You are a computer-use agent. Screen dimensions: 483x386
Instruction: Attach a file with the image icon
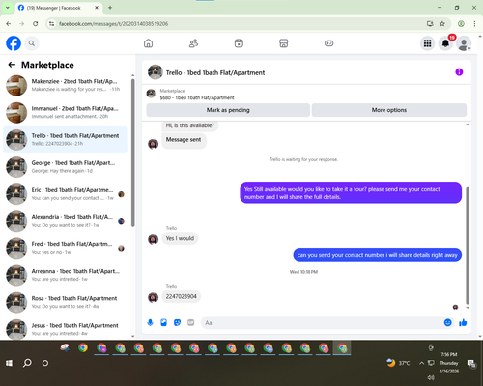coord(163,322)
